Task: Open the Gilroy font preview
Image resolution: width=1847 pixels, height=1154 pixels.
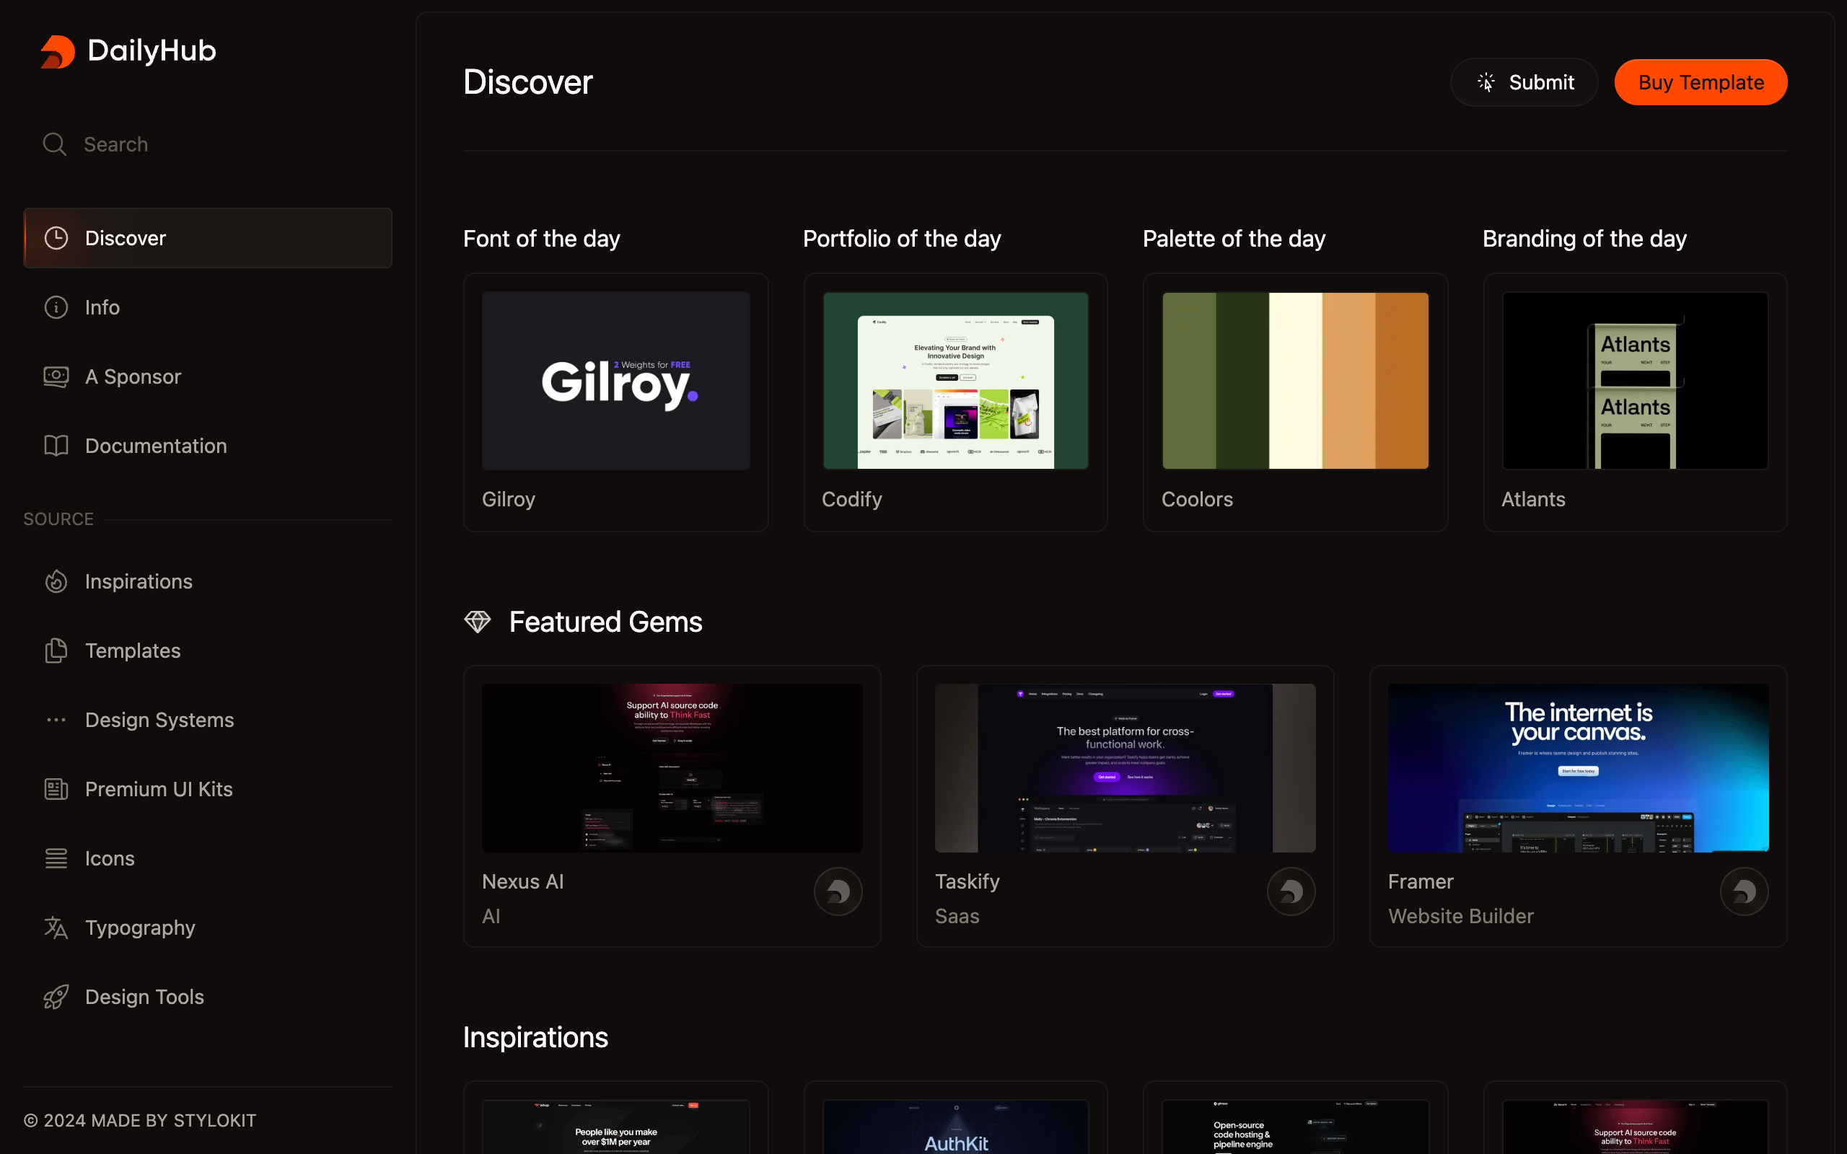Action: click(x=615, y=379)
